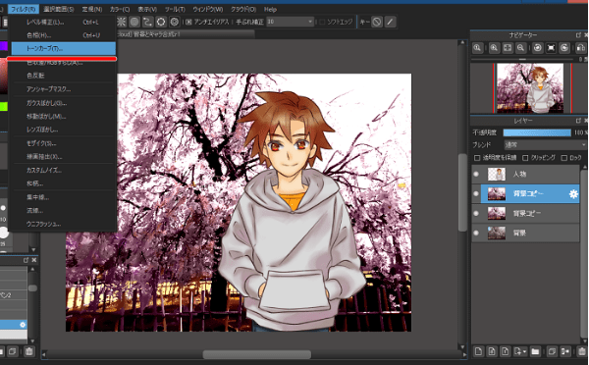Choose ウニフラッシュ in the filter menu
The height and width of the screenshot is (365, 589).
pyautogui.click(x=64, y=224)
